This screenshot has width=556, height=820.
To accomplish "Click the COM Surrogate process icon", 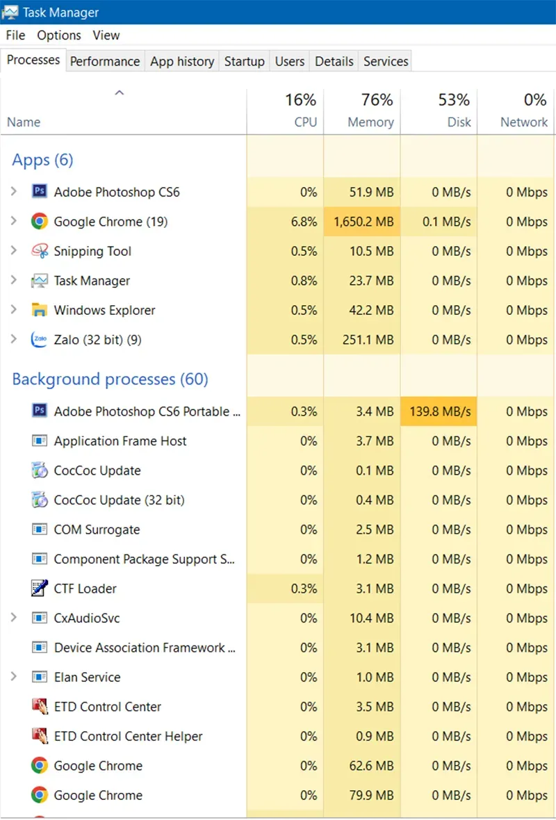I will (x=40, y=529).
